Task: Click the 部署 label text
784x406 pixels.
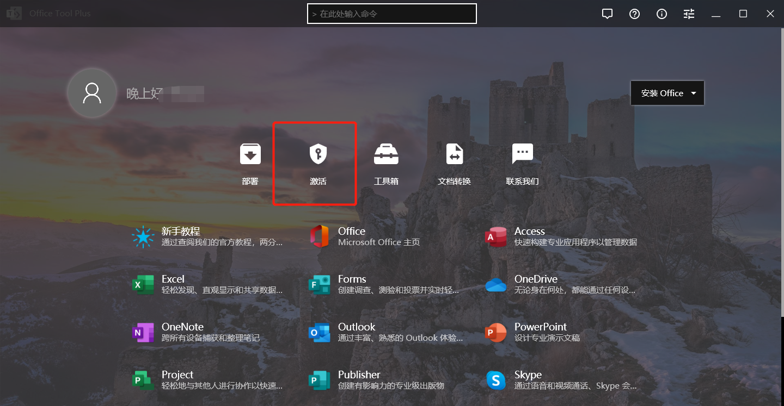Action: (250, 181)
